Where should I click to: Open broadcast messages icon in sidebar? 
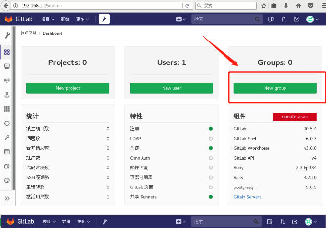[x=7, y=81]
